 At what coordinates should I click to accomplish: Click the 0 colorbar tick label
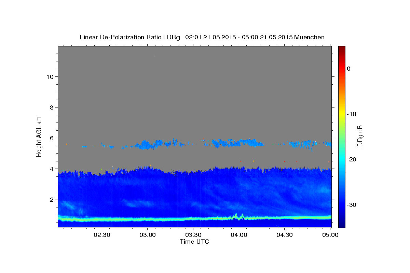click(x=349, y=69)
